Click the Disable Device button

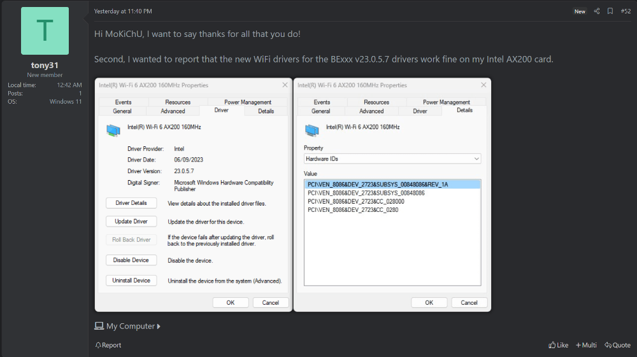click(x=131, y=260)
